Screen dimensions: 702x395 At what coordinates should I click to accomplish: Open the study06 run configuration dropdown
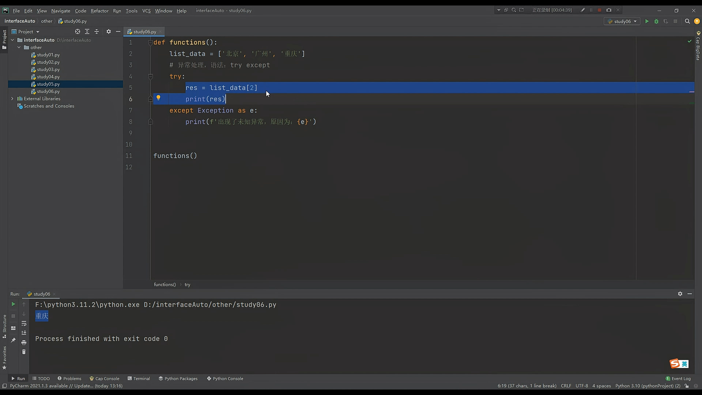pos(622,21)
